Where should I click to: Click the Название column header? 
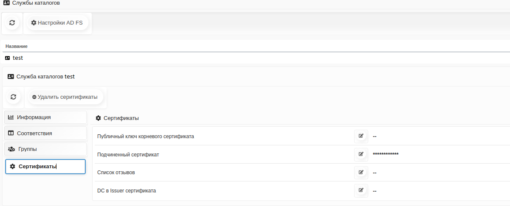(x=17, y=46)
